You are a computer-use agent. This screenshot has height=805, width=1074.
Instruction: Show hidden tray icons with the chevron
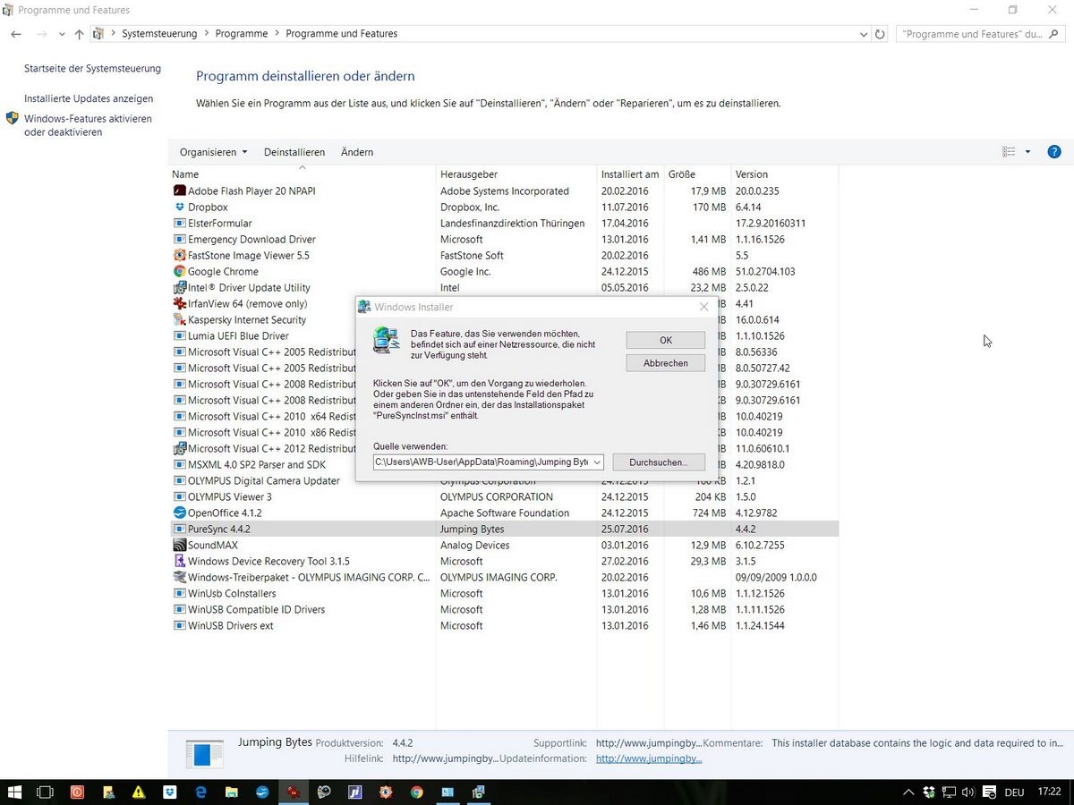coord(908,792)
